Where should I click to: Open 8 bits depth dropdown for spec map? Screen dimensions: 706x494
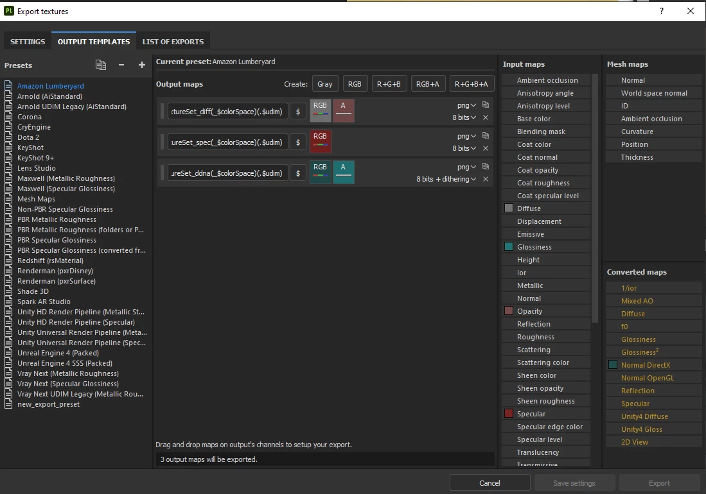coord(464,148)
